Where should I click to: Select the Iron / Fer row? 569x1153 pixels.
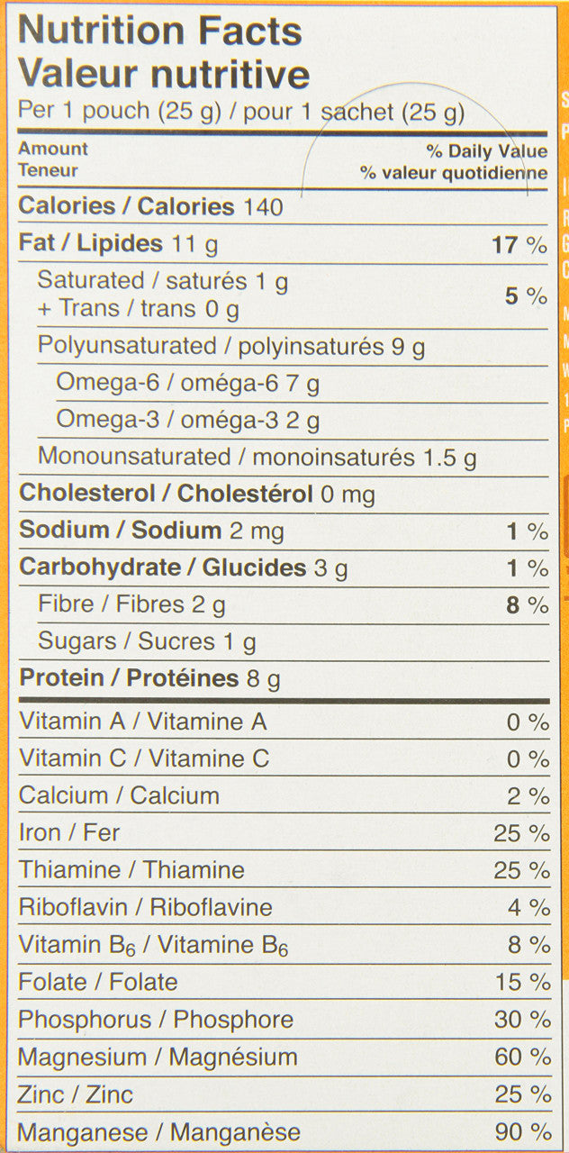click(x=68, y=833)
